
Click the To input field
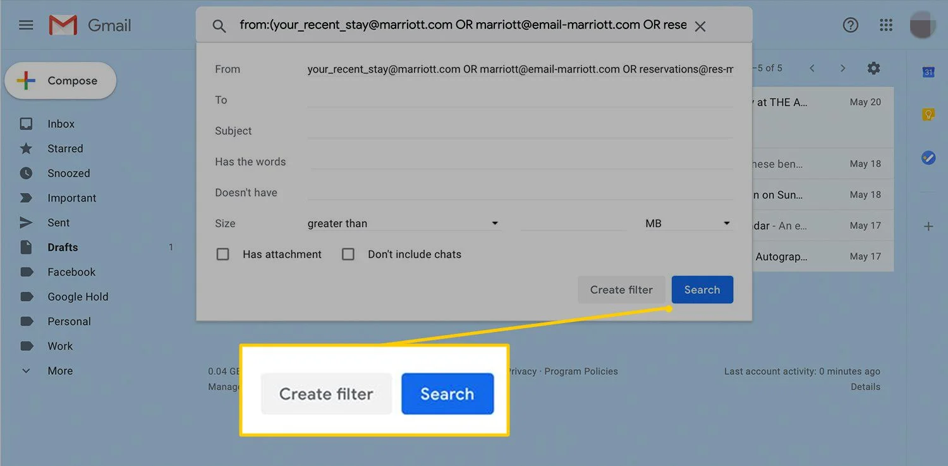click(x=520, y=99)
